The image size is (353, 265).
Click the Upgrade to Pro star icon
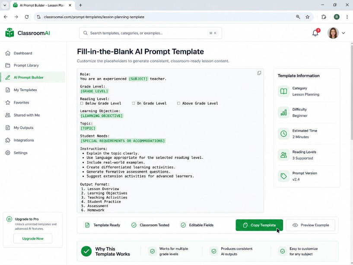pos(9,219)
